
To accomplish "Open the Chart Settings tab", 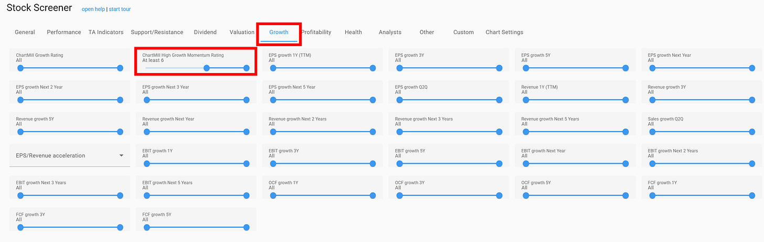I will [x=504, y=32].
